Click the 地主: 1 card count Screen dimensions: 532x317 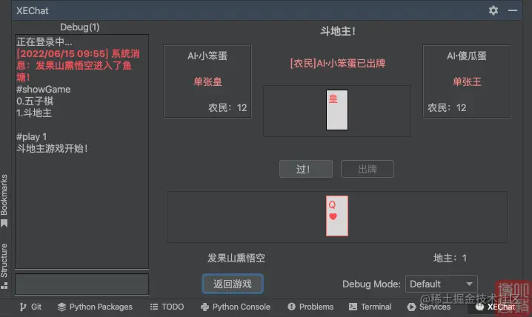point(450,258)
